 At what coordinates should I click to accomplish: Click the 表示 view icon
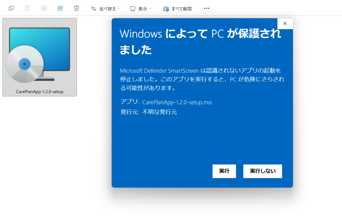click(133, 8)
